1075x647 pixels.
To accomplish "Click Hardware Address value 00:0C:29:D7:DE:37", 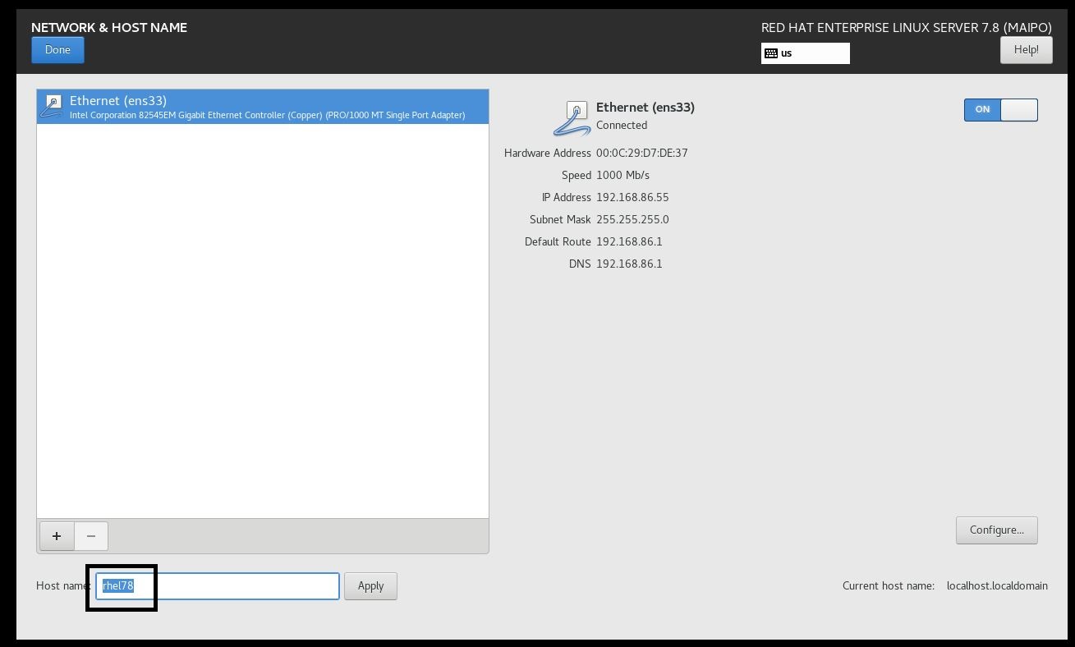I will coord(642,153).
